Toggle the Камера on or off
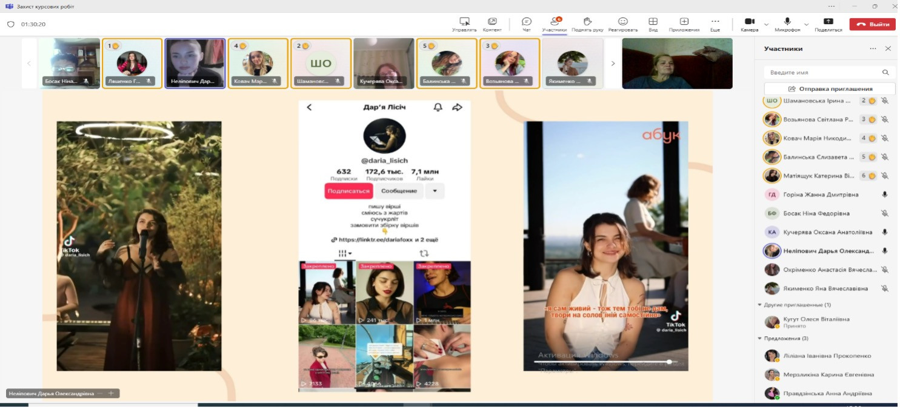Viewport: 900px width, 409px height. click(x=750, y=24)
